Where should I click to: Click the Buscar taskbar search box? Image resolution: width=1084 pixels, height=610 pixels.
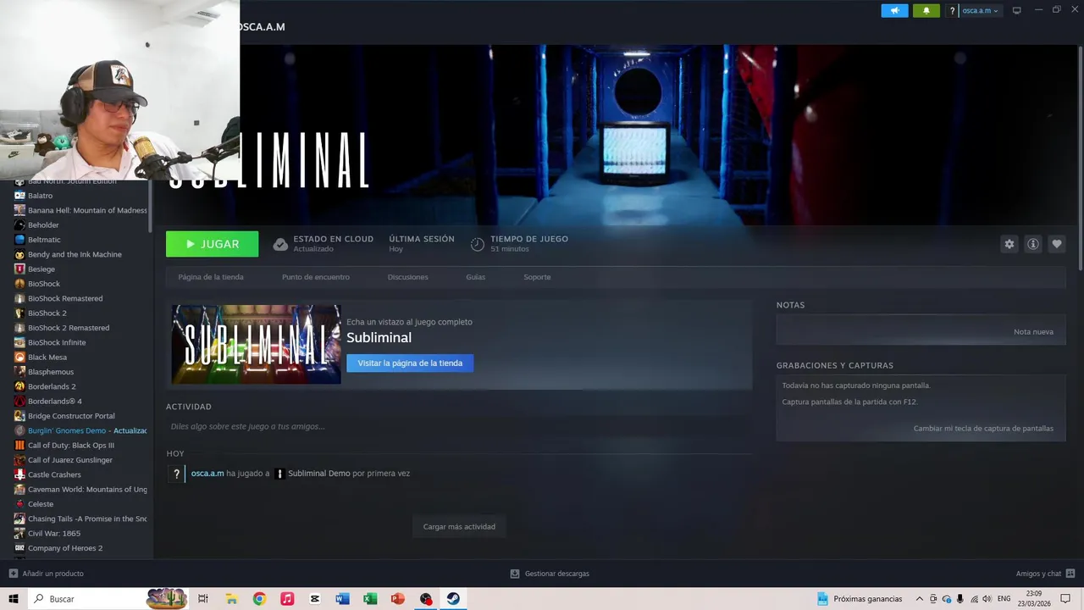click(109, 599)
